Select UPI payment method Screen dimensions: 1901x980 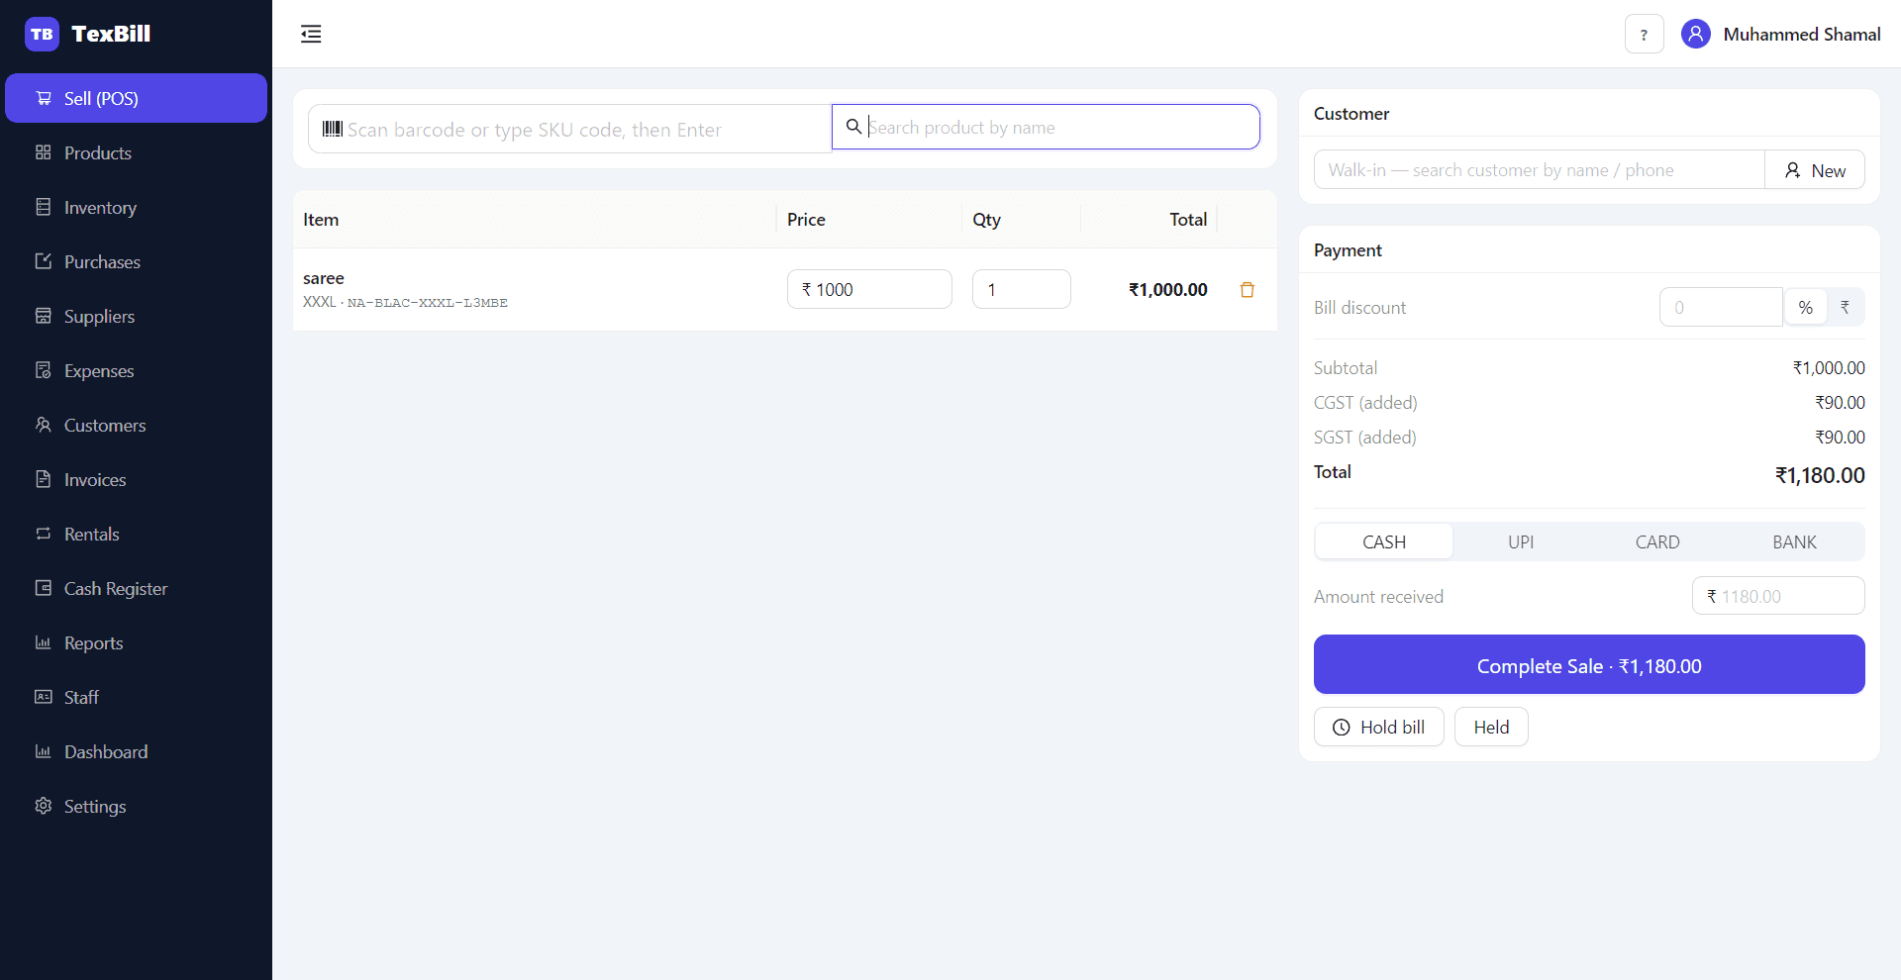coord(1521,542)
